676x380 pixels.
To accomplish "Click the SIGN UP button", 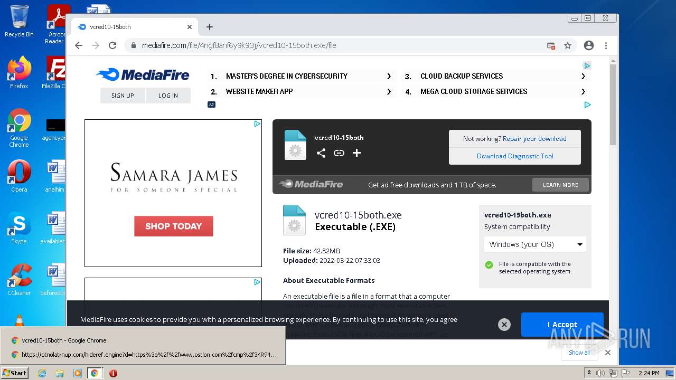I will (123, 96).
